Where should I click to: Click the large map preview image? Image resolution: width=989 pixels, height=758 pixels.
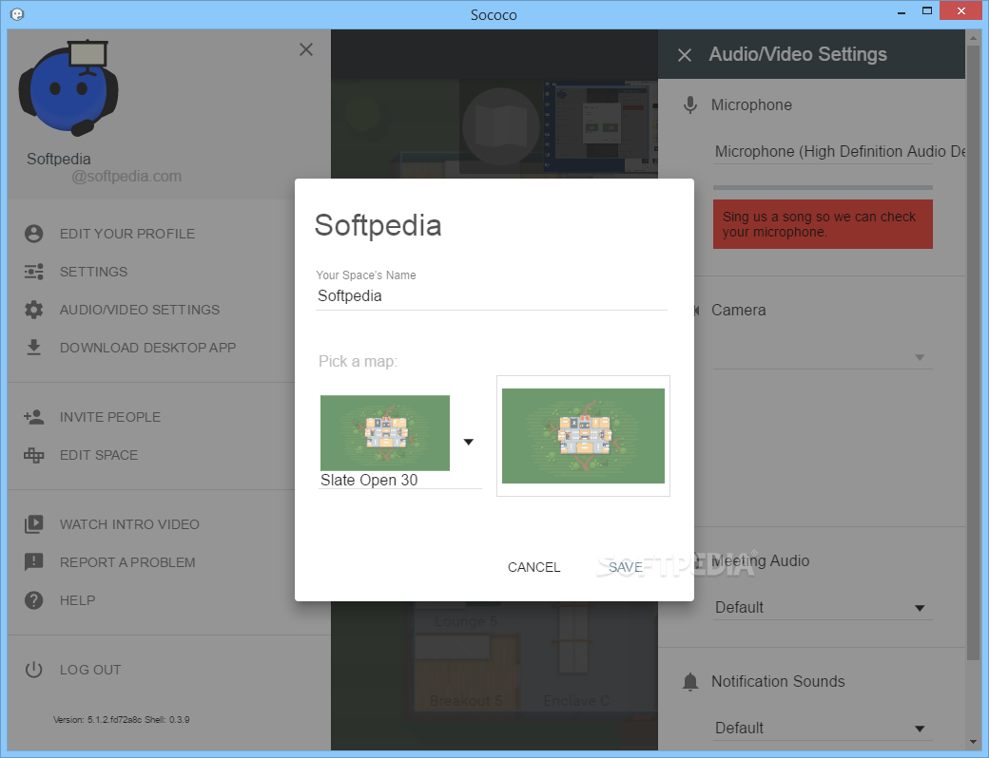(x=583, y=436)
